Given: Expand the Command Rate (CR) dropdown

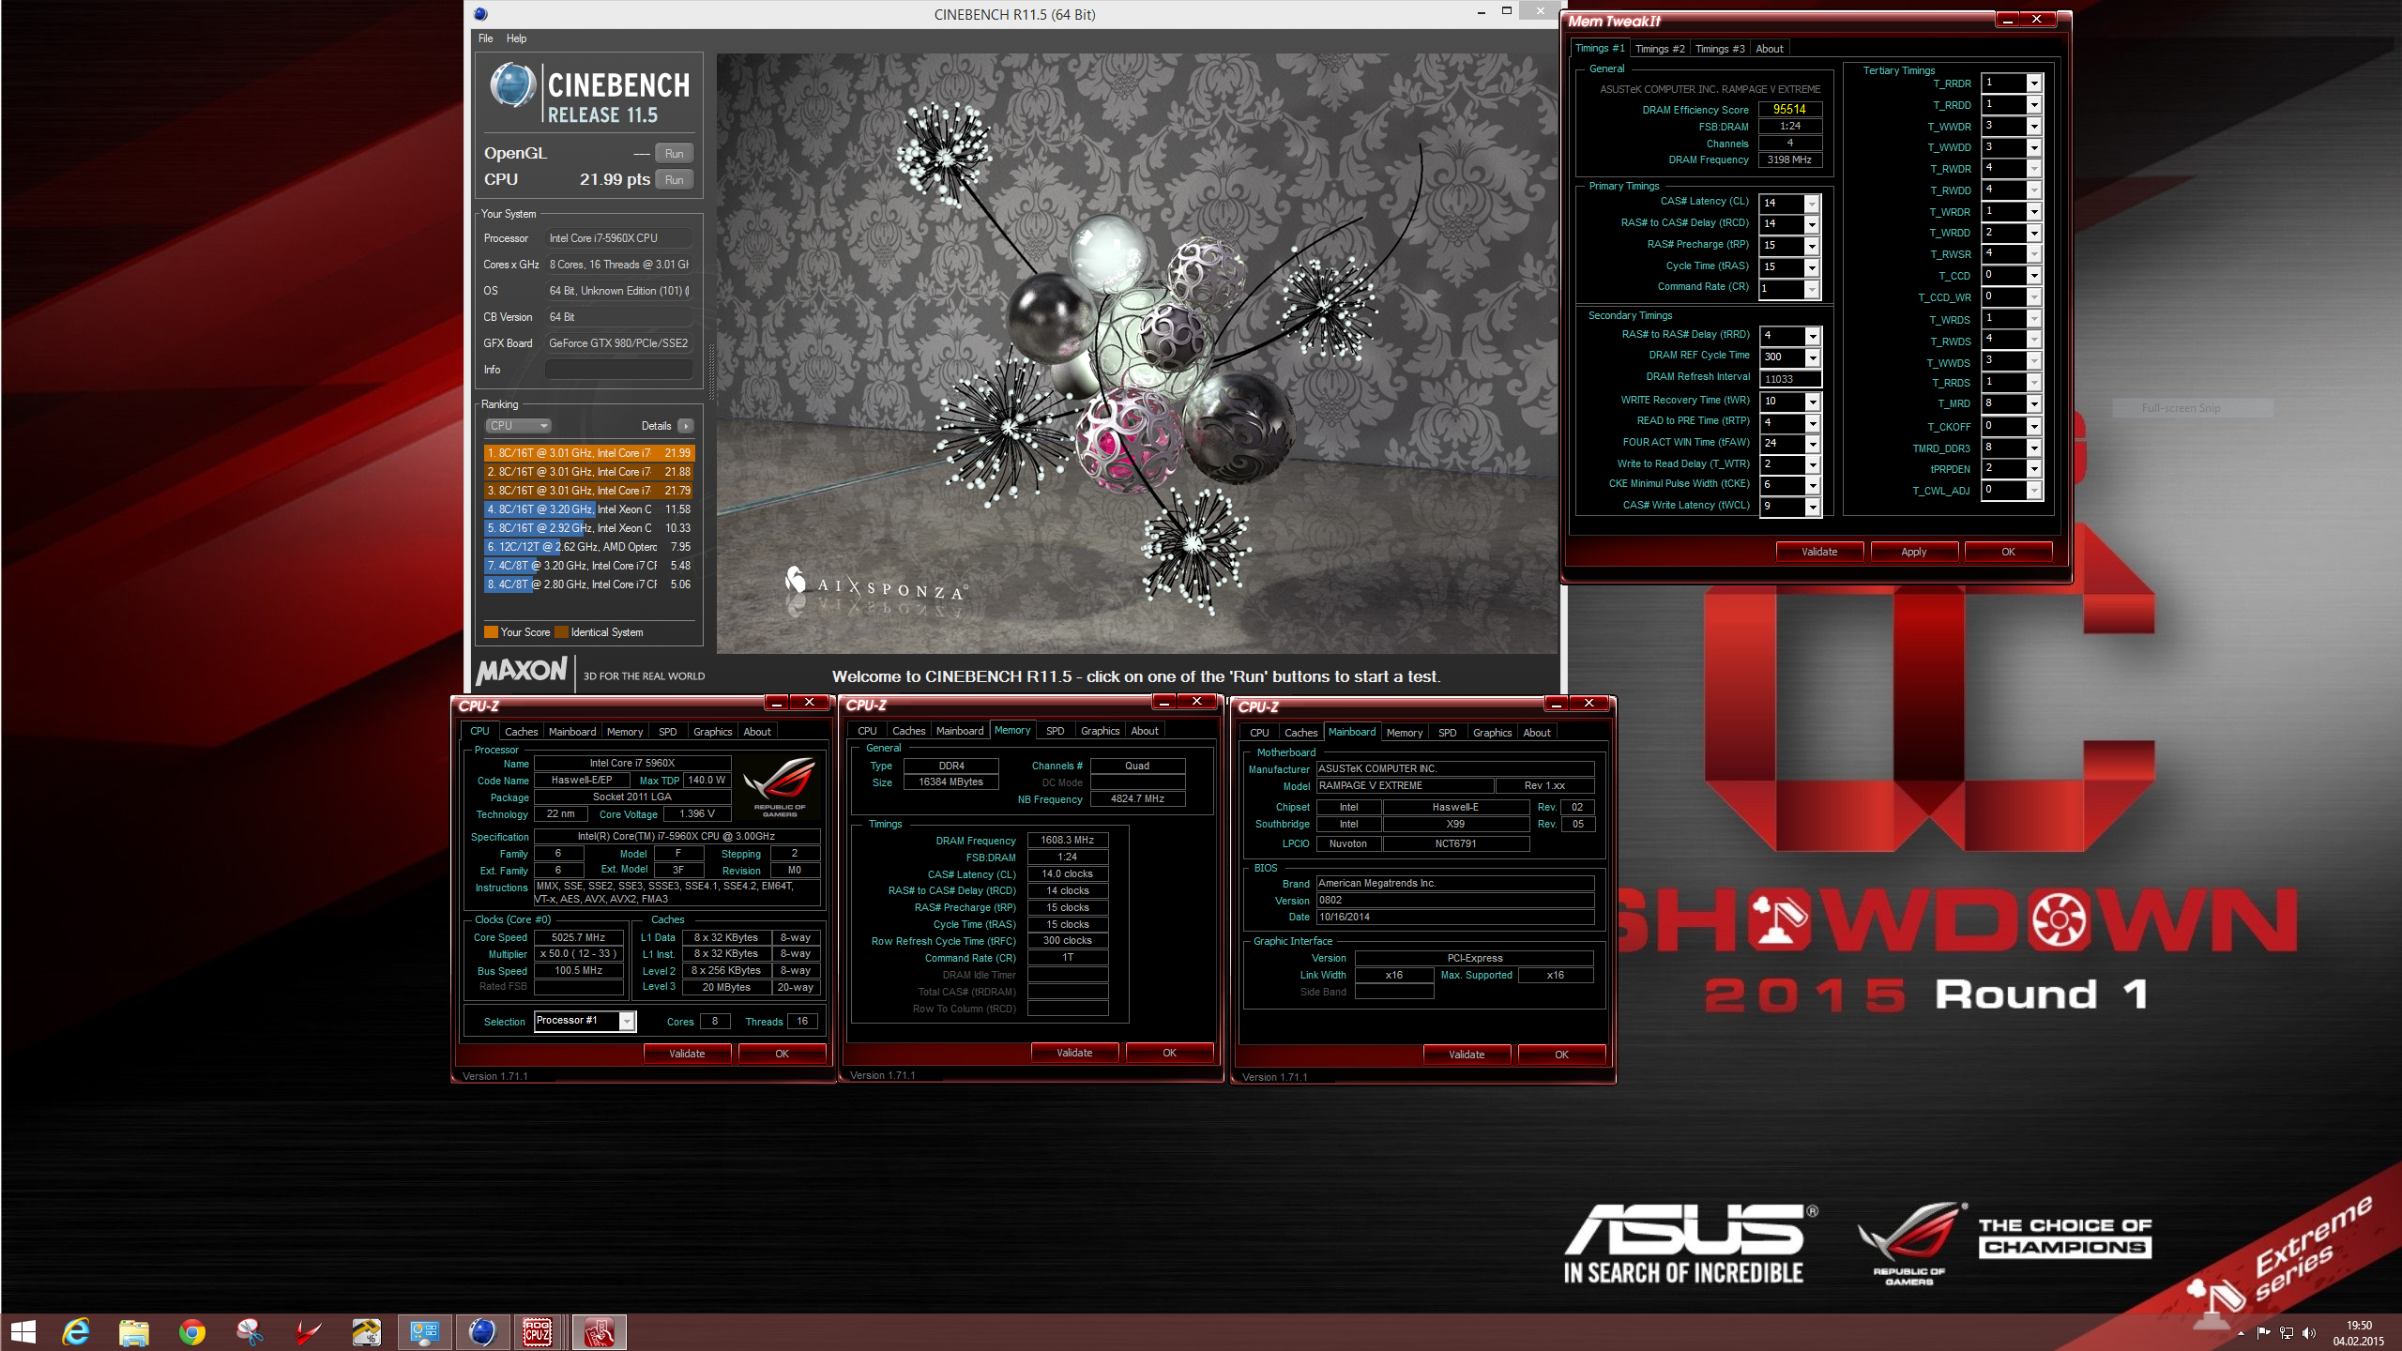Looking at the screenshot, I should tap(1812, 289).
